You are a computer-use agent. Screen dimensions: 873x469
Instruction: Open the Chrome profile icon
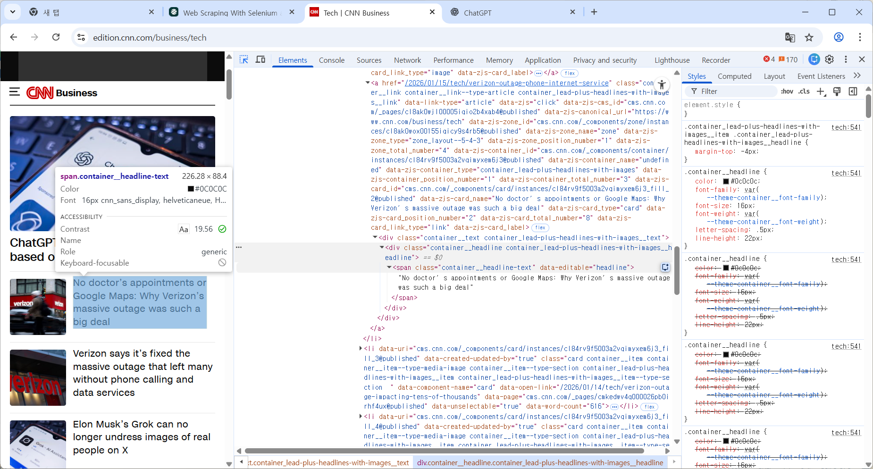pos(839,37)
